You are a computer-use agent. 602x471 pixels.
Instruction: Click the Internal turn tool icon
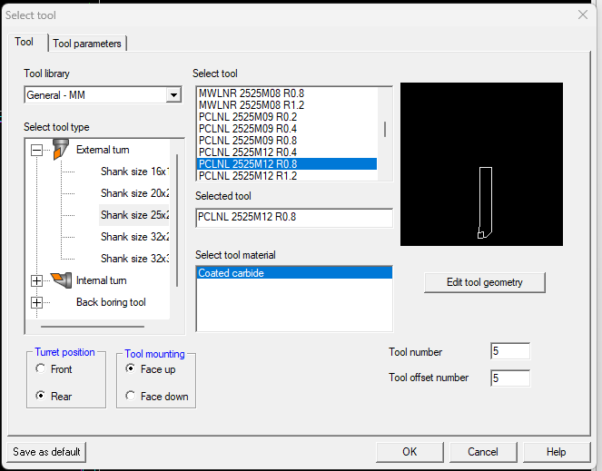[62, 280]
